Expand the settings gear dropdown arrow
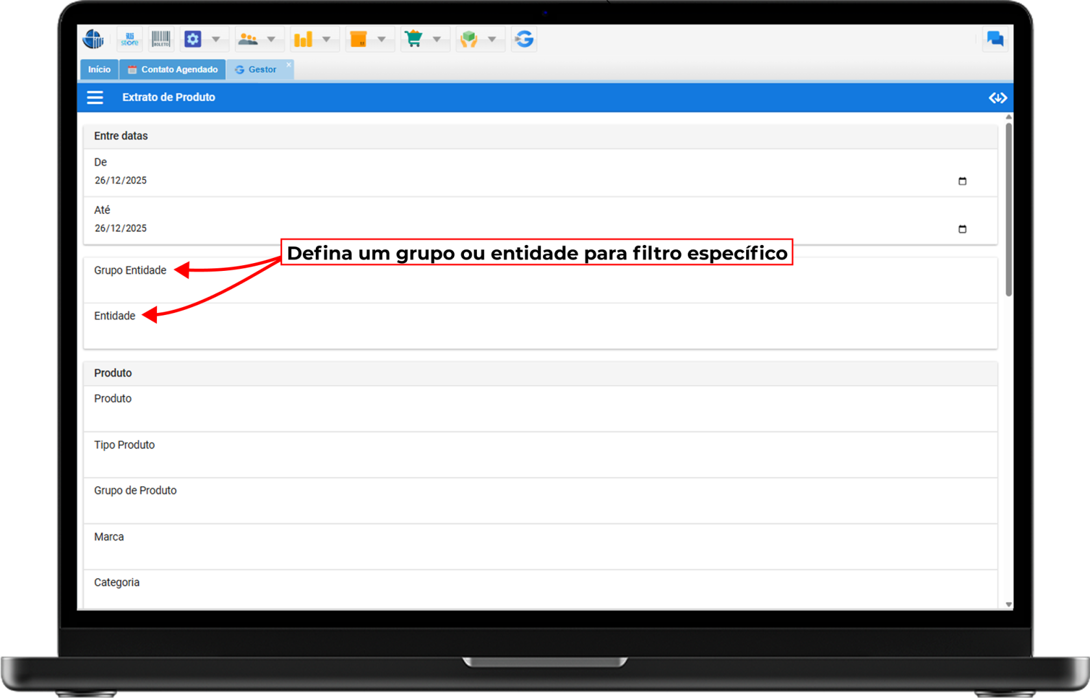Screen dimensions: 1090x698 (x=216, y=40)
